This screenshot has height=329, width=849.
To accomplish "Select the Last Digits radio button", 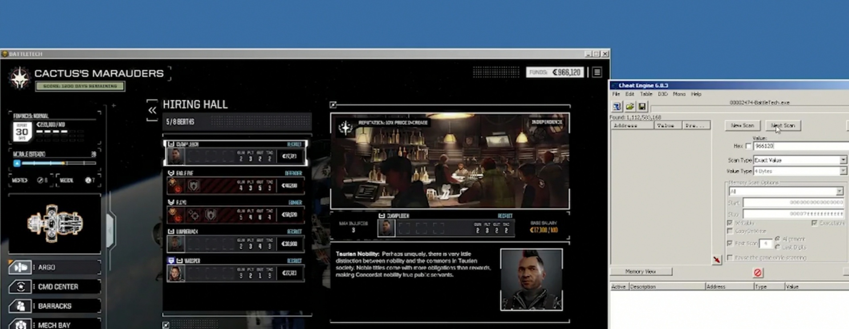I will [x=777, y=247].
